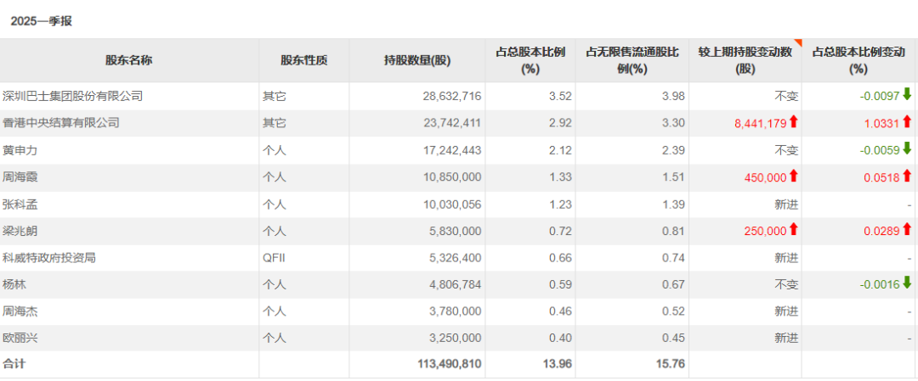Screen dimensions: 918x381
Task: Click the red up arrow beside 0.0289
Action: pyautogui.click(x=907, y=229)
